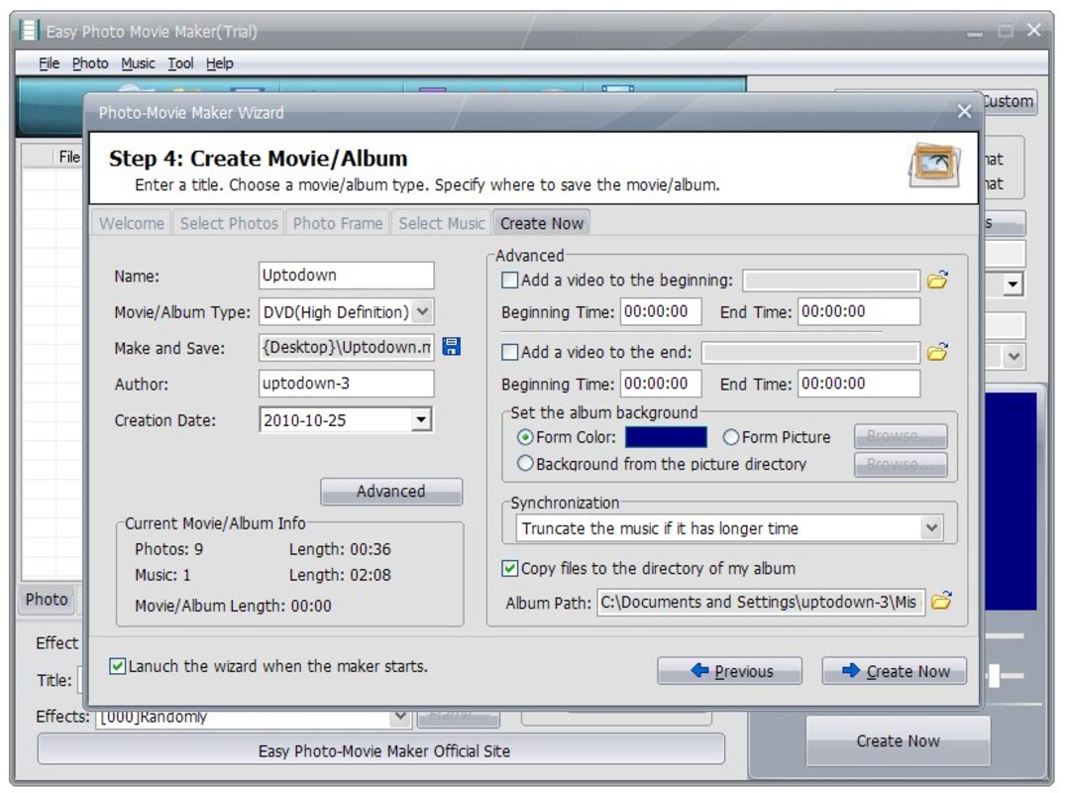Open the Music menu
1065x793 pixels.
click(x=138, y=63)
